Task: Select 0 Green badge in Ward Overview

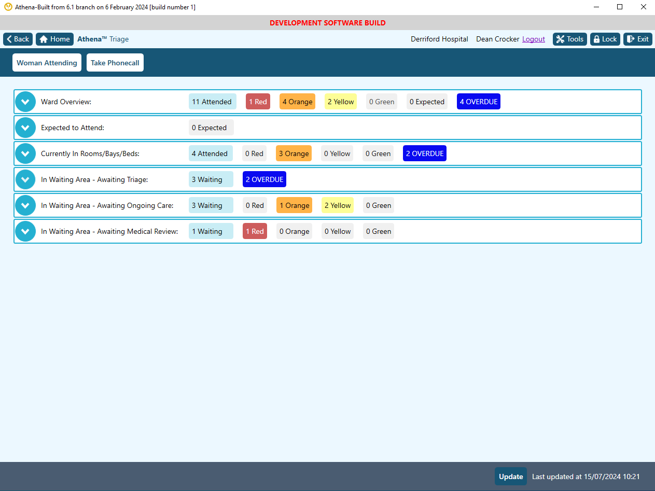Action: 382,102
